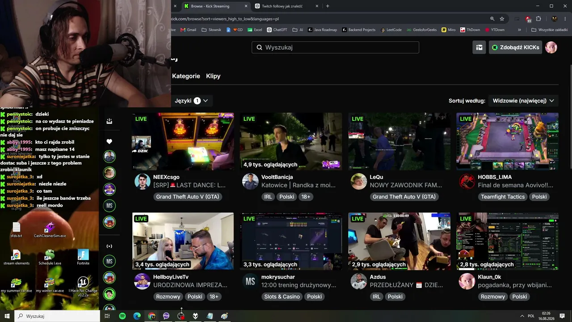The height and width of the screenshot is (322, 572).
Task: Click the Kick Wyszukaj search field
Action: (x=335, y=47)
